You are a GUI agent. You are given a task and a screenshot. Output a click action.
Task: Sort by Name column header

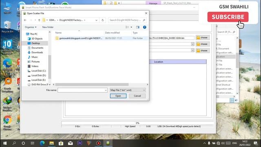coord(79,33)
